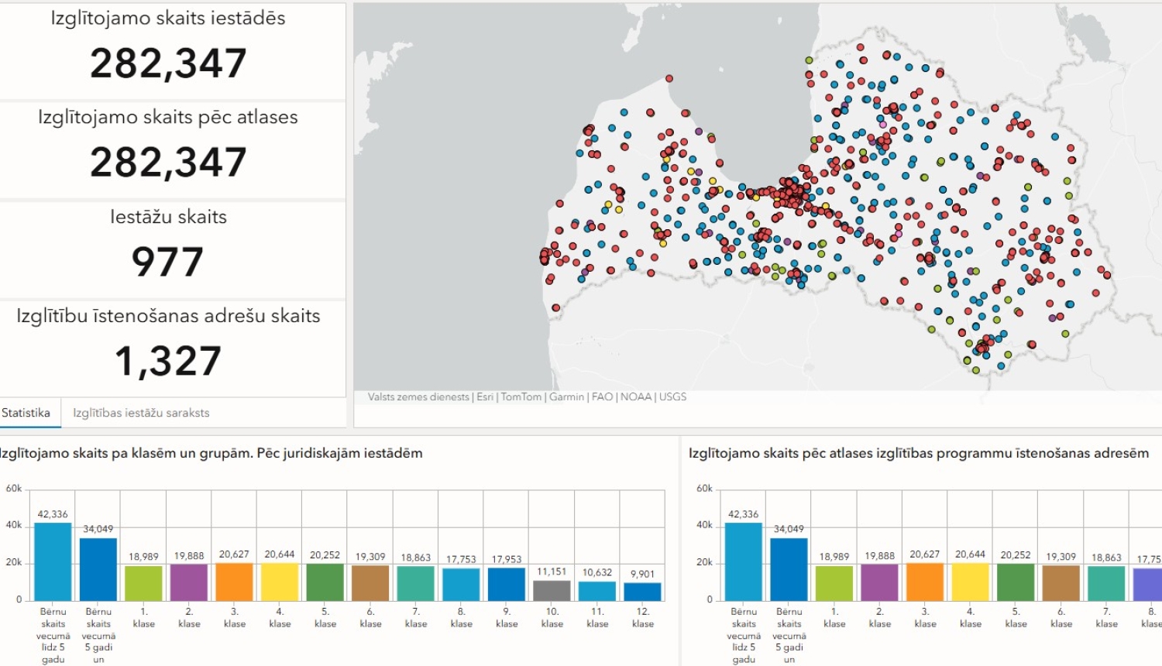Select the 34,049 dark blue bar in left chart

click(98, 569)
